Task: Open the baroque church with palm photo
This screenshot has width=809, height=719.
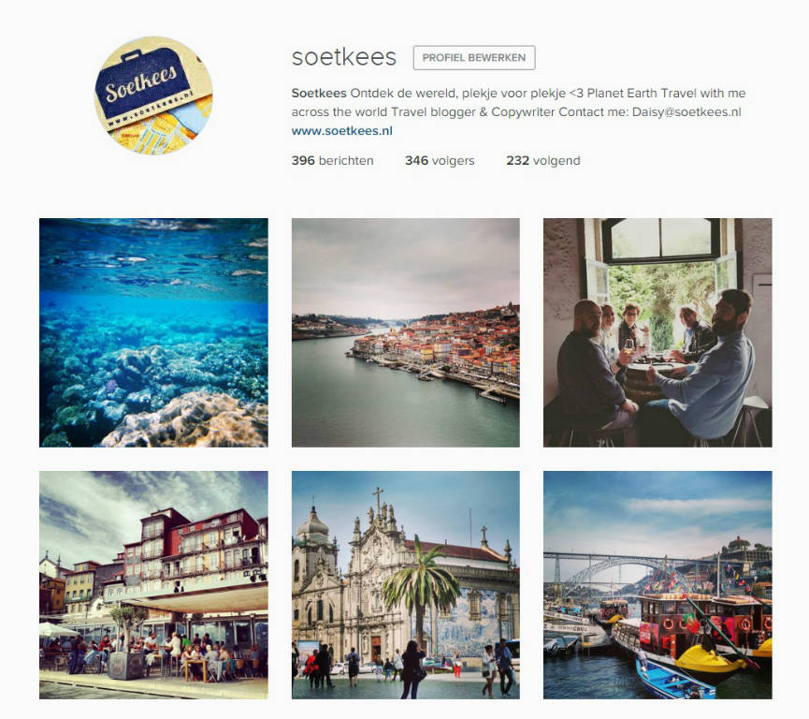Action: click(x=406, y=585)
